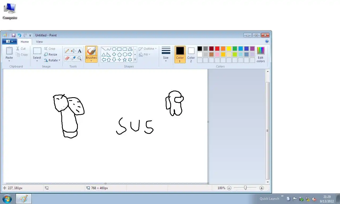Open the Paste dropdown arrow

point(9,61)
